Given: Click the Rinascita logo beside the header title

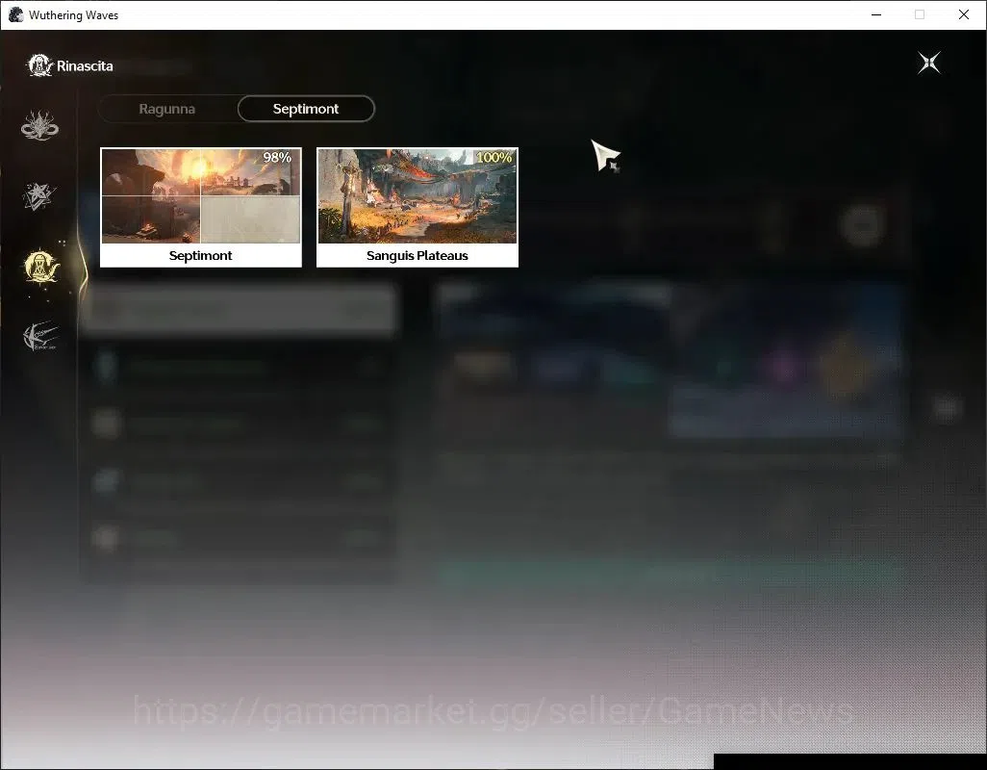Looking at the screenshot, I should pyautogui.click(x=39, y=65).
